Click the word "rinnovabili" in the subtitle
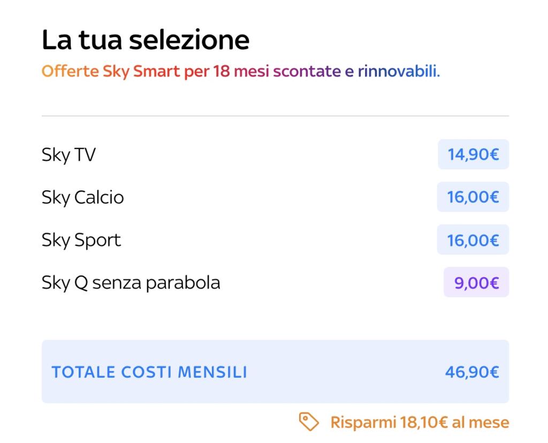The height and width of the screenshot is (443, 548). click(398, 71)
